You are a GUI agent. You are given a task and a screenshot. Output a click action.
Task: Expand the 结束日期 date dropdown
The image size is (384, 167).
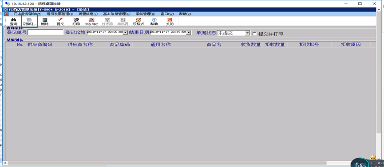coord(189,32)
